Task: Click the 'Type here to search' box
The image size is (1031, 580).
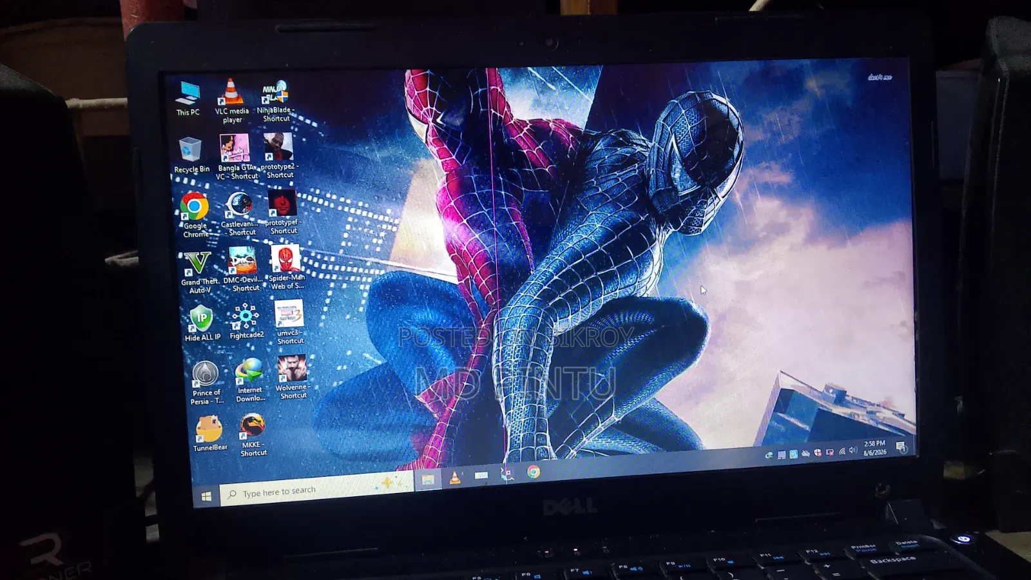Action: click(316, 488)
